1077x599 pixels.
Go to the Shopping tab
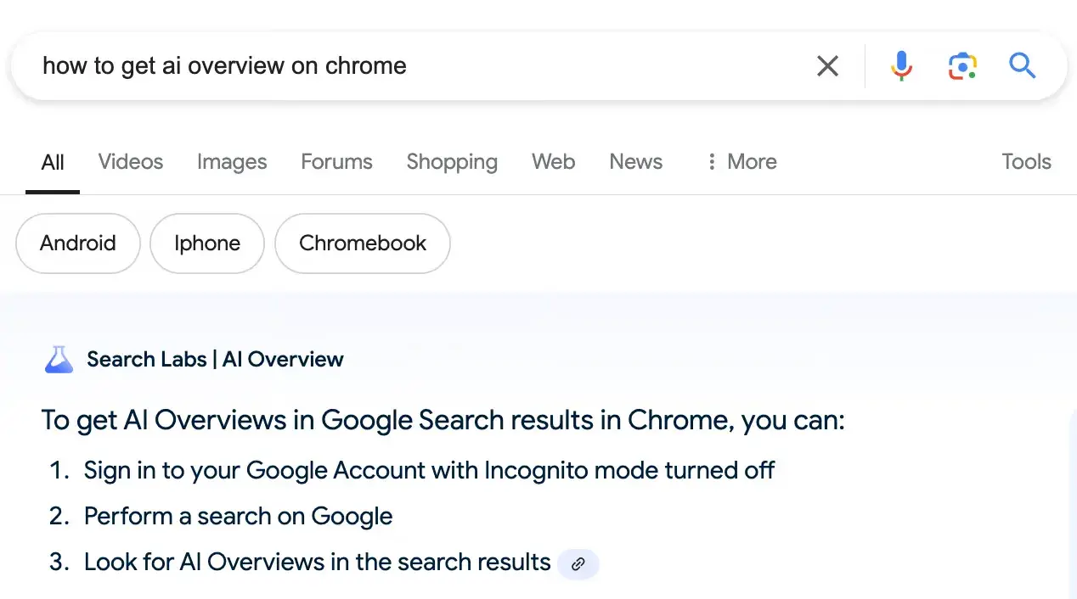pyautogui.click(x=452, y=161)
